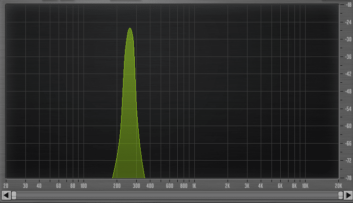The image size is (353, 203).
Task: Click the -30 dB level label
Action: (348, 39)
